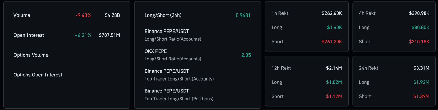The image size is (438, 110).
Task: Click the Long/Short (24h) heading
Action: 163,15
